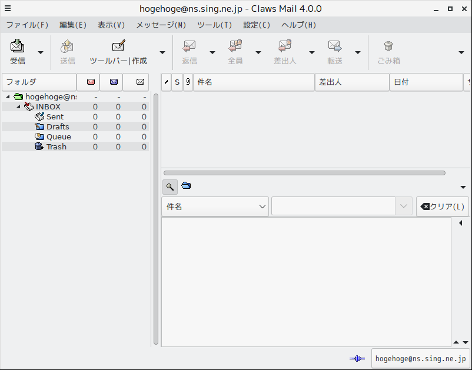Click the 転送 (forward) toolbar icon
The width and height of the screenshot is (472, 370).
click(x=335, y=46)
